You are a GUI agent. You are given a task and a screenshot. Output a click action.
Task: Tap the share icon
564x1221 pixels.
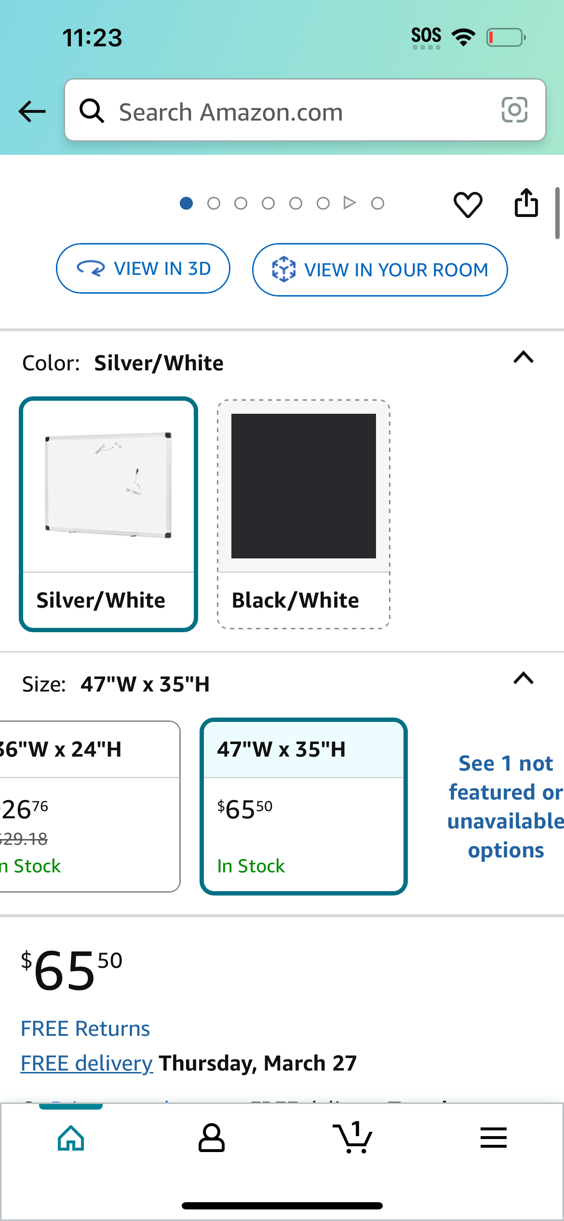pos(526,203)
